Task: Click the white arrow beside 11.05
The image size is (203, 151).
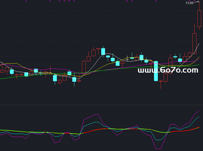Action: pos(197,2)
